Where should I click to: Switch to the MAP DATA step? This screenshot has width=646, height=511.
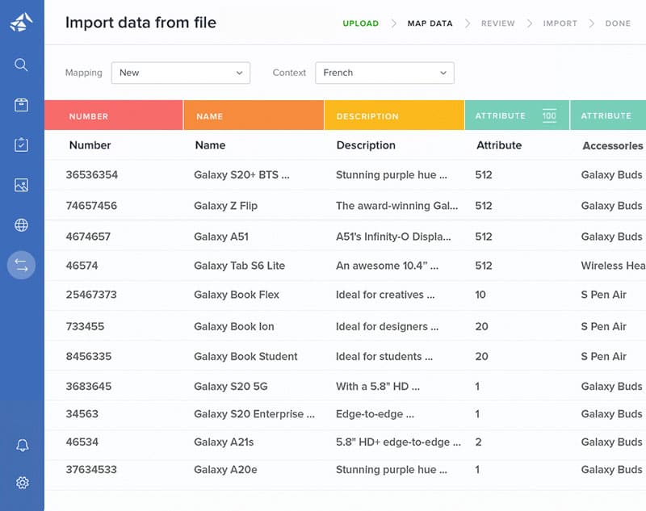(x=430, y=23)
